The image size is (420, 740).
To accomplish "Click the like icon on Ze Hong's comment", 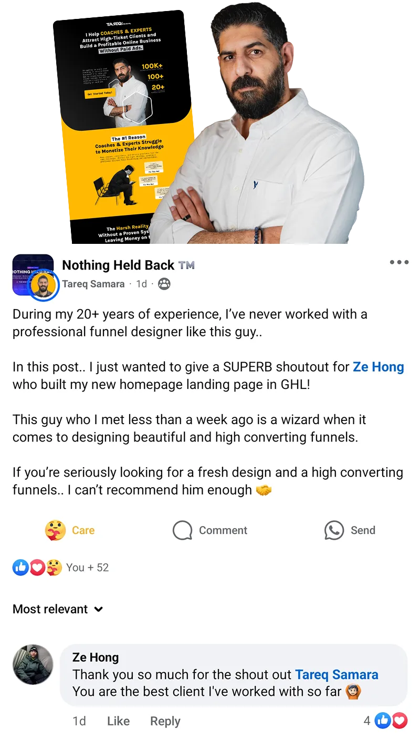I will coord(383,721).
